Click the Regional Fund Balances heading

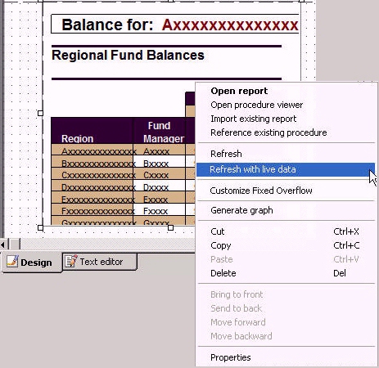coord(128,56)
